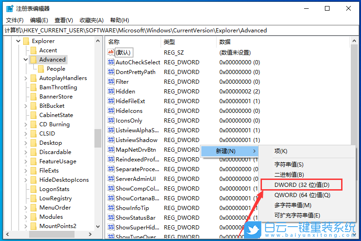The image size is (361, 241).
Task: Click the Modules folder icon
Action: tap(33, 217)
